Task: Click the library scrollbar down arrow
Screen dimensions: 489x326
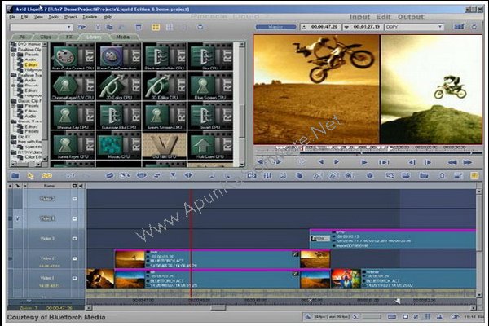Action: point(242,164)
